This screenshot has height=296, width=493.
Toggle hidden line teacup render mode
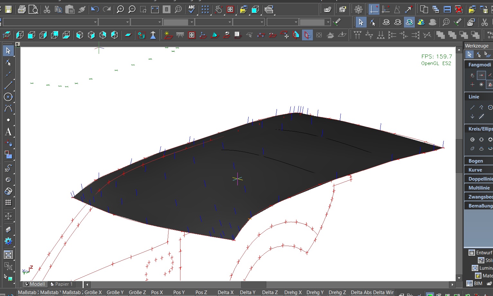tap(398, 22)
